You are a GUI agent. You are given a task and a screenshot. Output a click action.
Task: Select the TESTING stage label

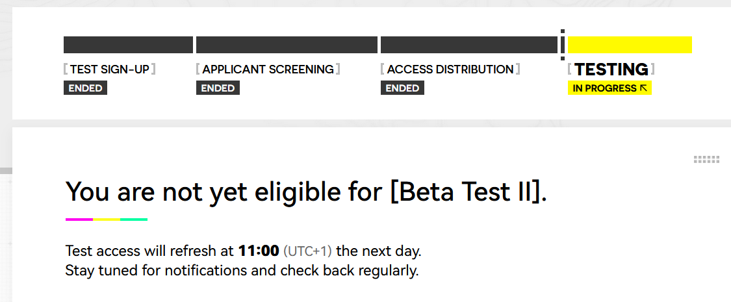(x=611, y=69)
